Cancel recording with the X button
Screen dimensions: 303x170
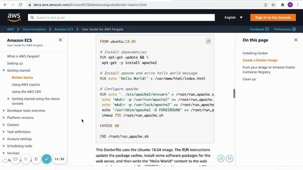(26, 159)
